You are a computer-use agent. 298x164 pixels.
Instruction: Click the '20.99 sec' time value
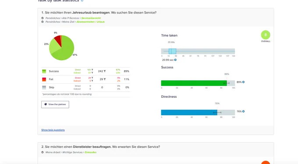[x=167, y=60]
